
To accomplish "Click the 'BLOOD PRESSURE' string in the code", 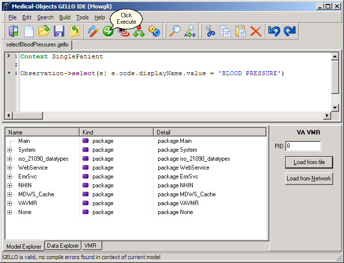I will [249, 73].
